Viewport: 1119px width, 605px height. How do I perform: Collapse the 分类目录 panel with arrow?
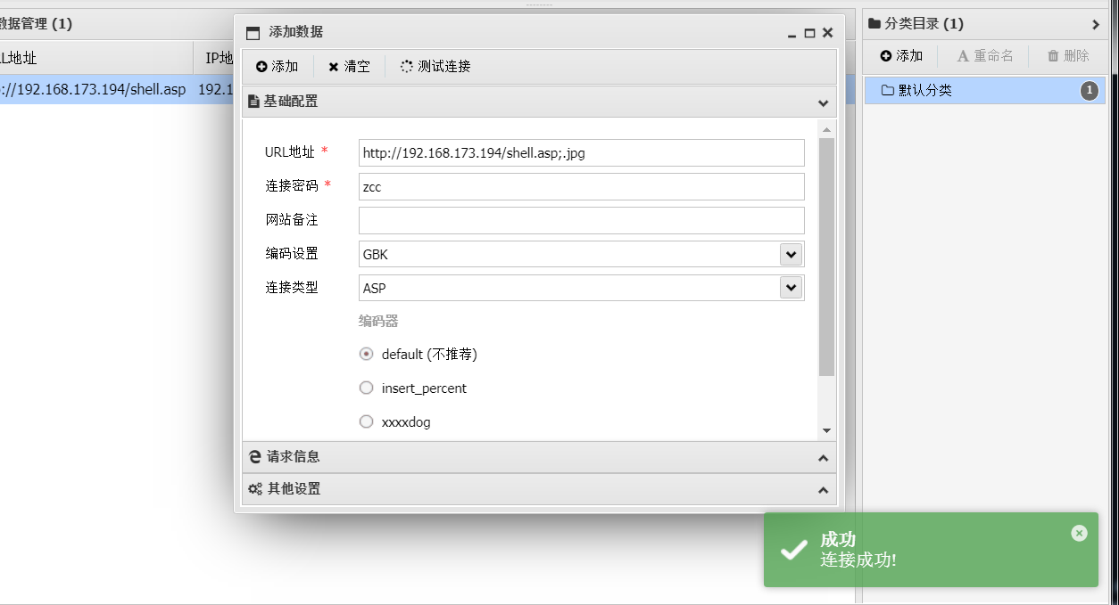[x=1096, y=24]
